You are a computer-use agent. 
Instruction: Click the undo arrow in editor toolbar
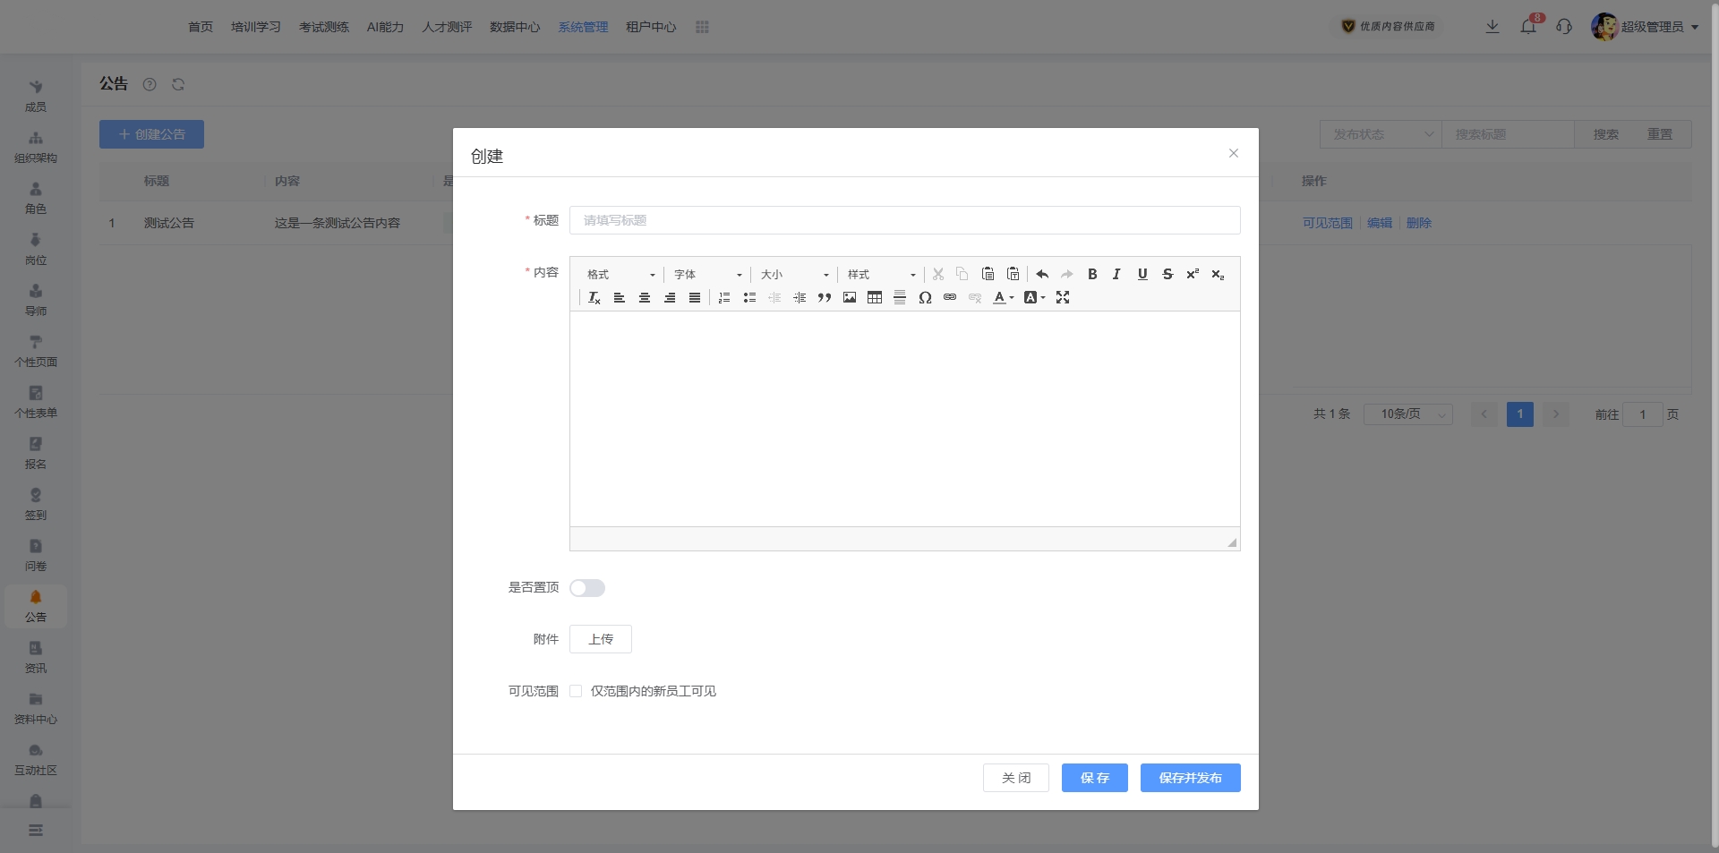[1042, 274]
